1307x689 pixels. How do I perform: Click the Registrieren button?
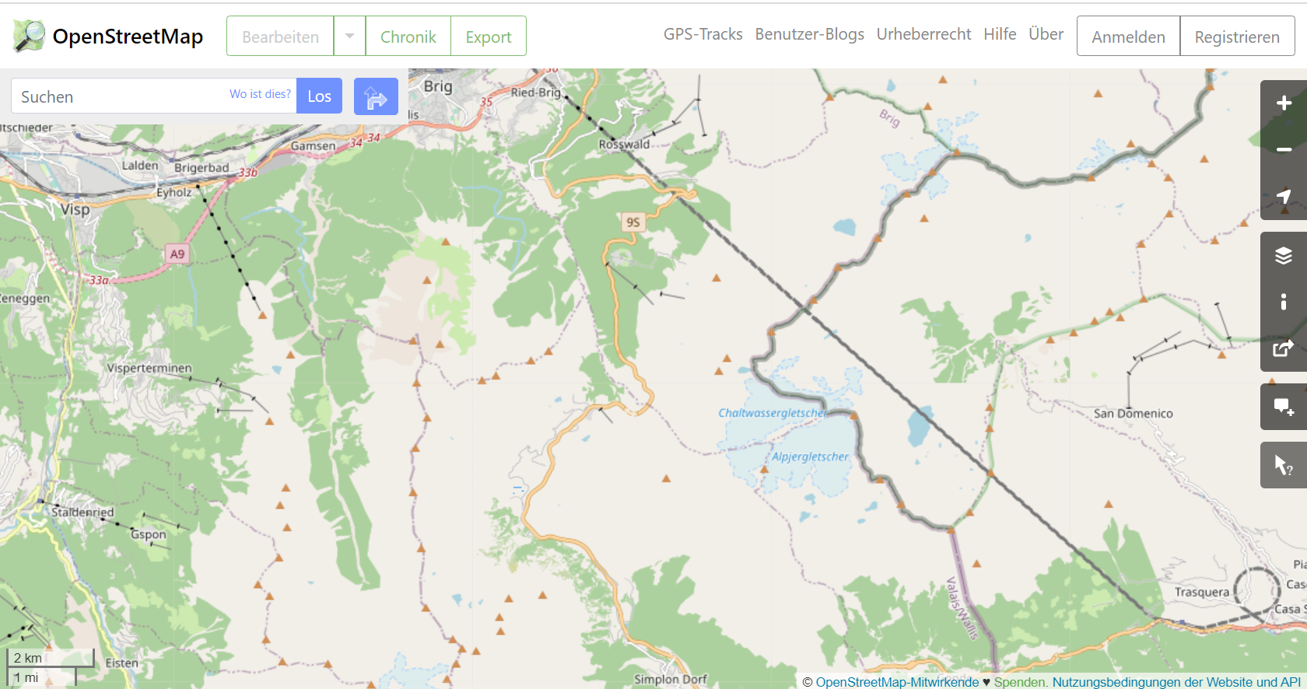click(1237, 36)
